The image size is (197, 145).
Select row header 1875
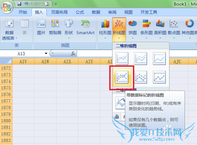click(x=6, y=88)
